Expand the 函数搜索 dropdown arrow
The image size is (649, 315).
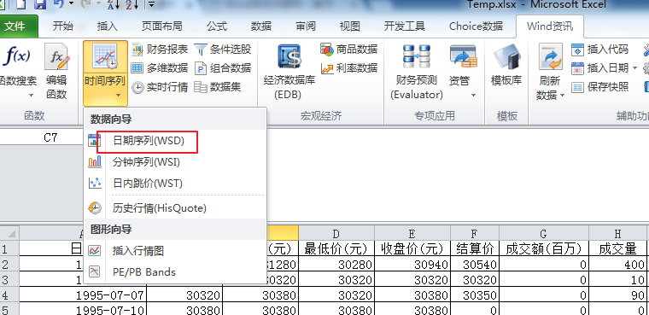(x=31, y=96)
